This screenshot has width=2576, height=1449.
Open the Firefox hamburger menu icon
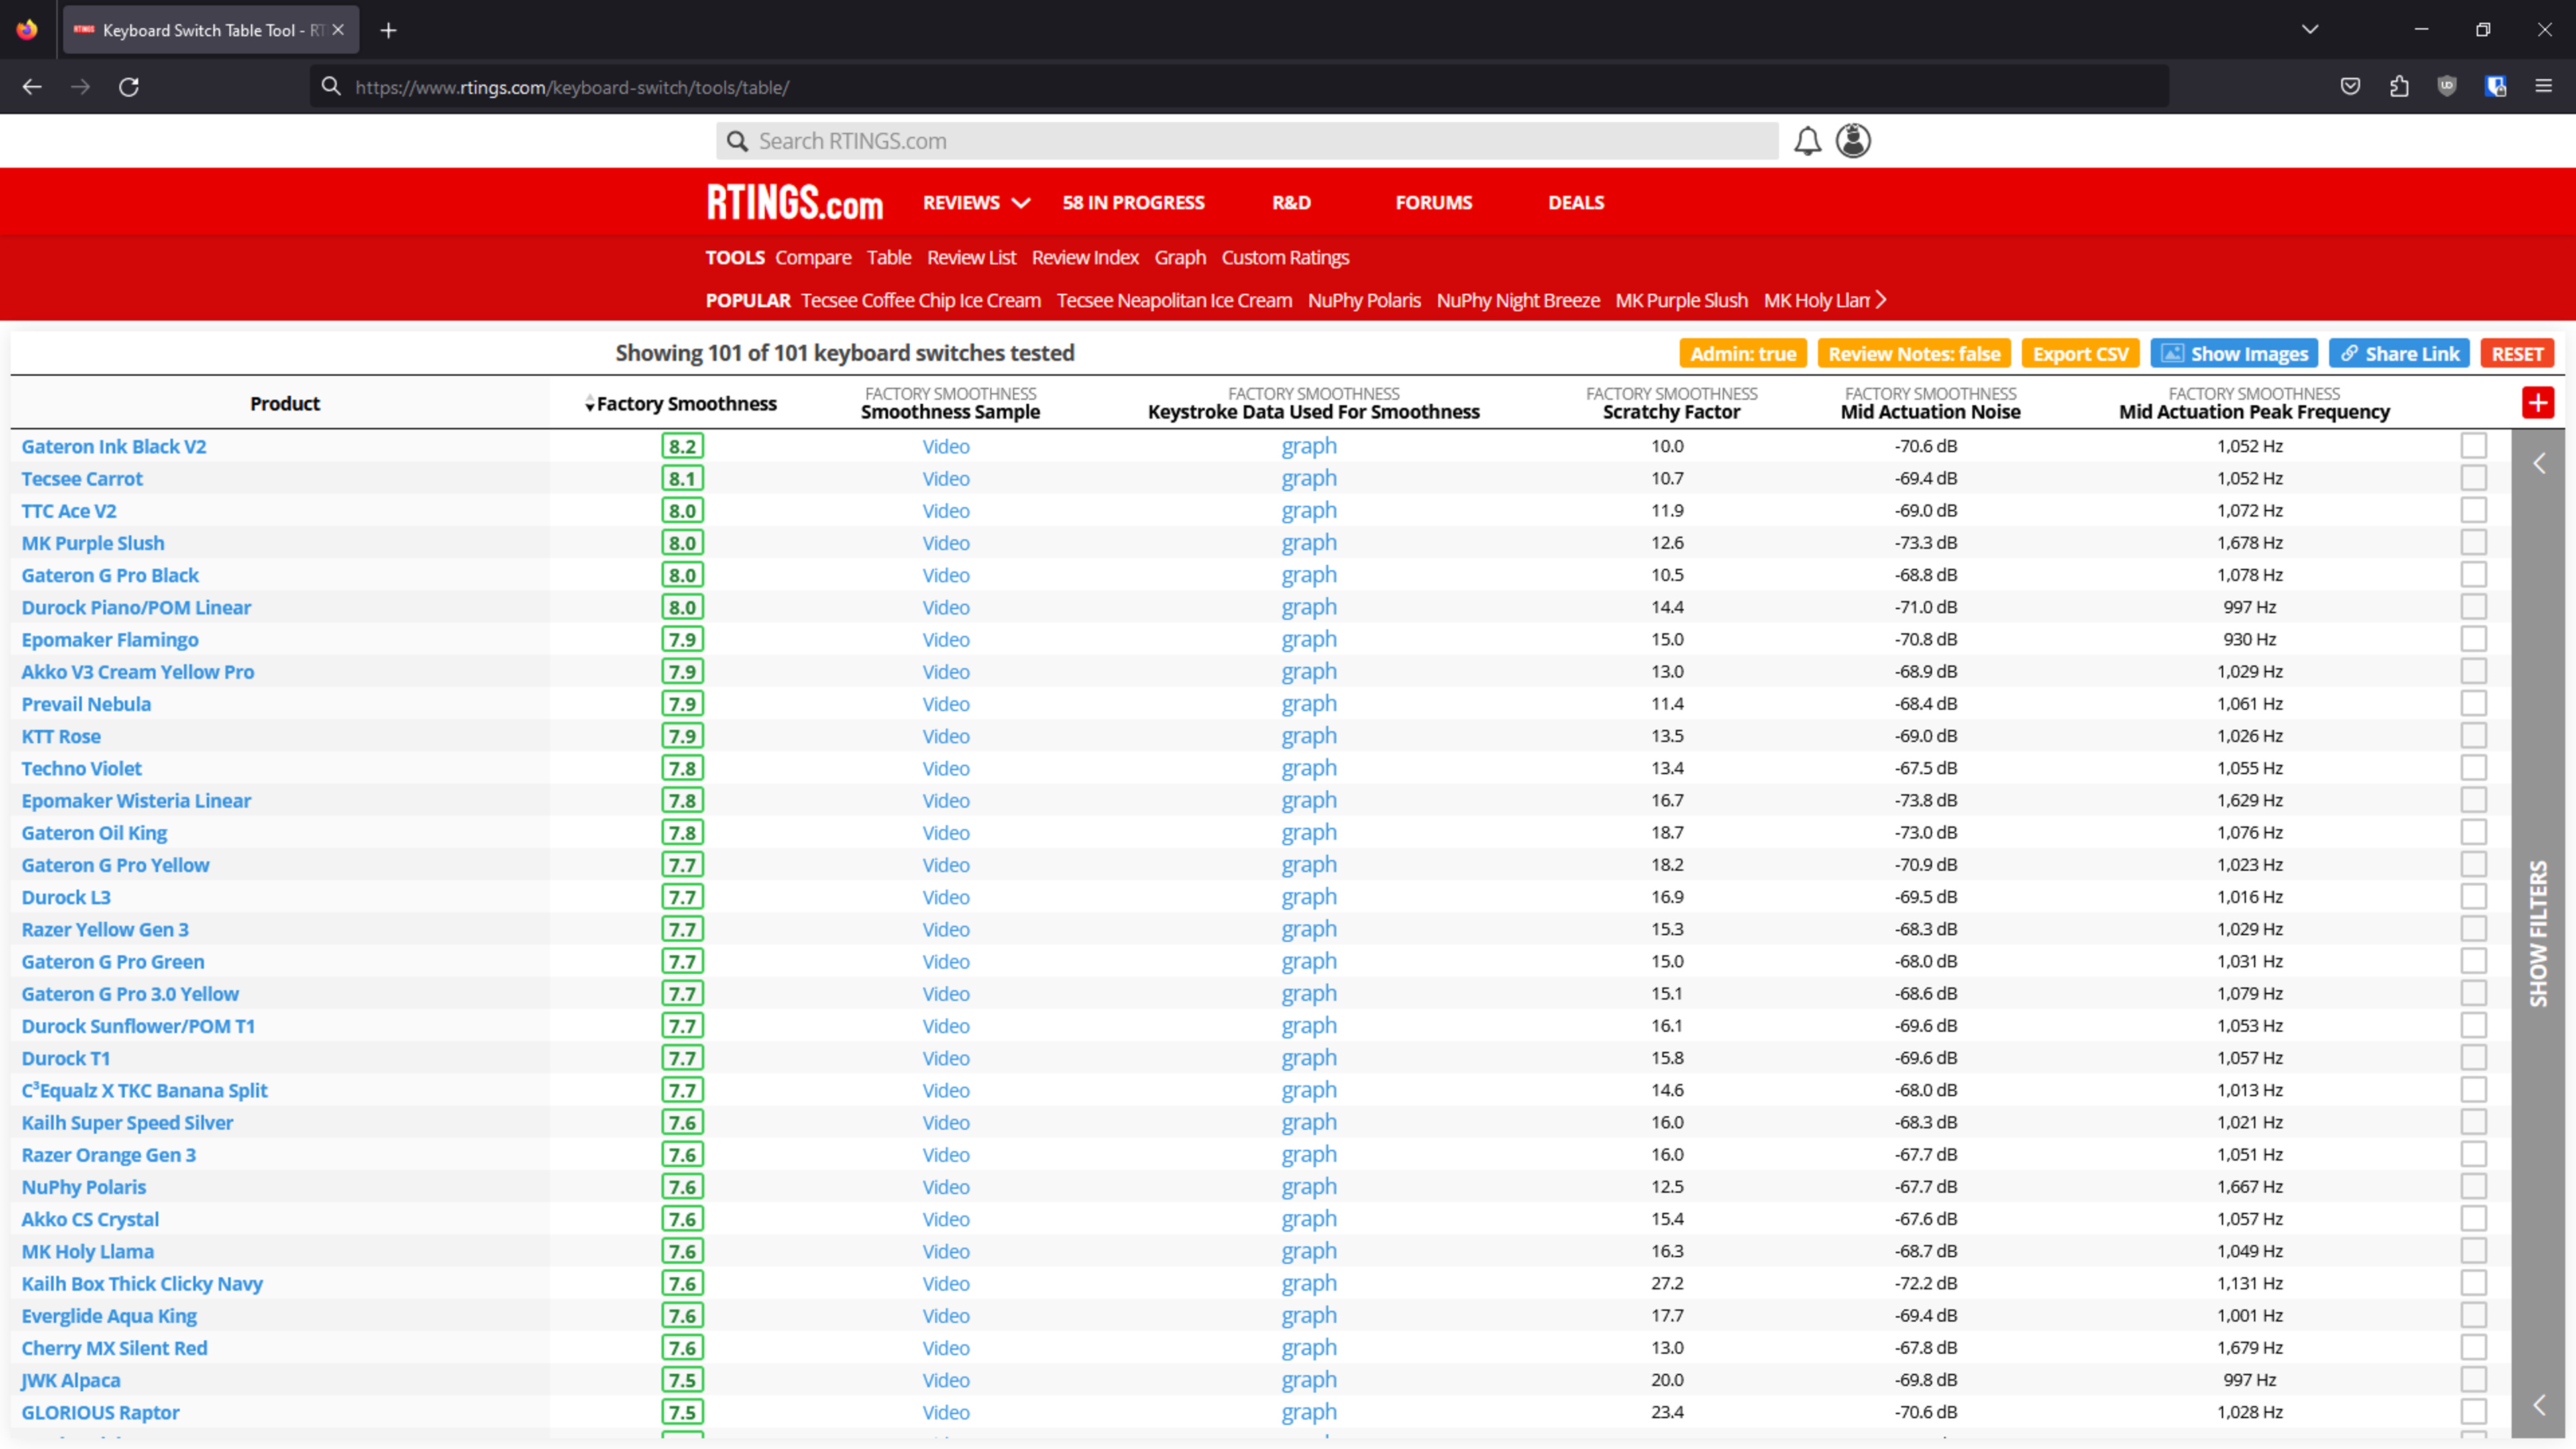click(2543, 87)
